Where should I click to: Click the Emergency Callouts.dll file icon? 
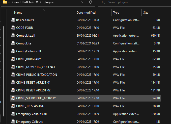tap(13, 114)
